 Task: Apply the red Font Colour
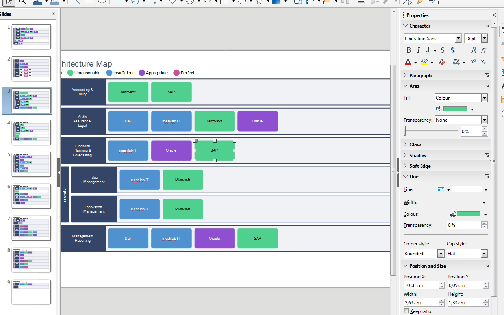coord(408,62)
